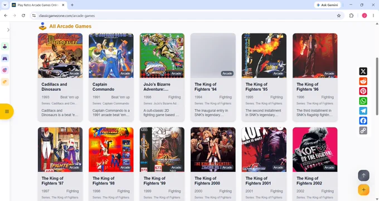Click the All Arcade Games heading
This screenshot has height=201, width=379.
click(x=70, y=26)
